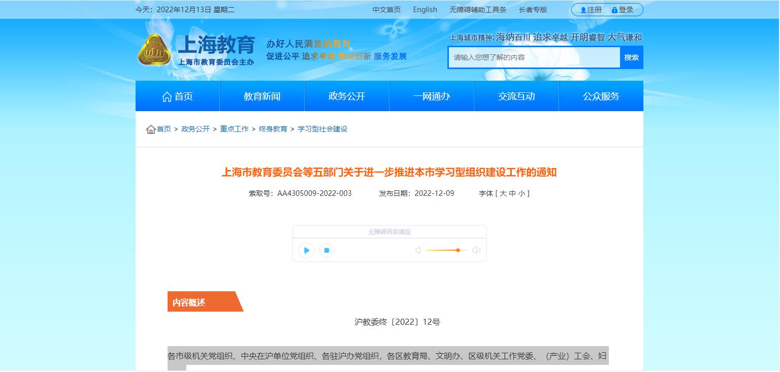The image size is (780, 372).
Task: Open the 政务公开 main navigation menu
Action: pyautogui.click(x=347, y=96)
